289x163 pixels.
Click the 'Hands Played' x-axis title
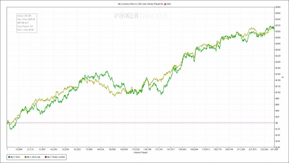click(140, 153)
